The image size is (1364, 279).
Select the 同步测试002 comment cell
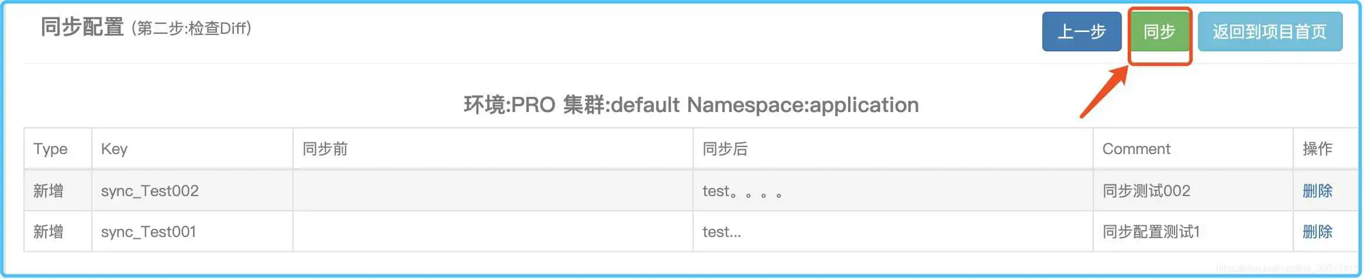(1146, 191)
